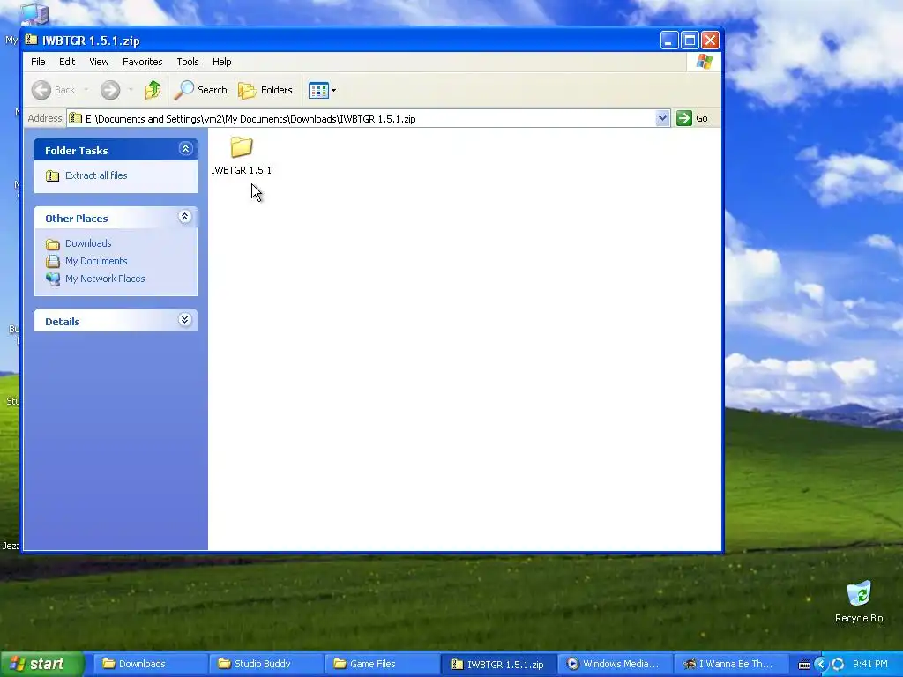Click the Windows flag logo in menu bar
This screenshot has height=677, width=903.
[x=705, y=62]
